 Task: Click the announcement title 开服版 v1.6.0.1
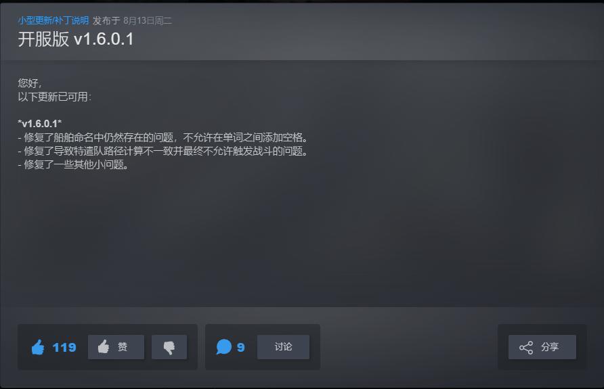point(76,39)
